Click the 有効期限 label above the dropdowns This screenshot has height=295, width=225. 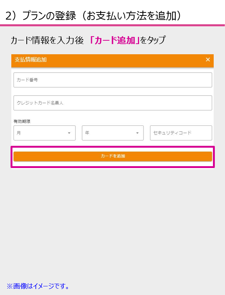coord(22,121)
